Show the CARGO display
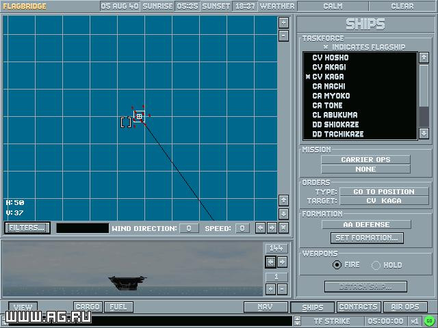 click(x=88, y=307)
